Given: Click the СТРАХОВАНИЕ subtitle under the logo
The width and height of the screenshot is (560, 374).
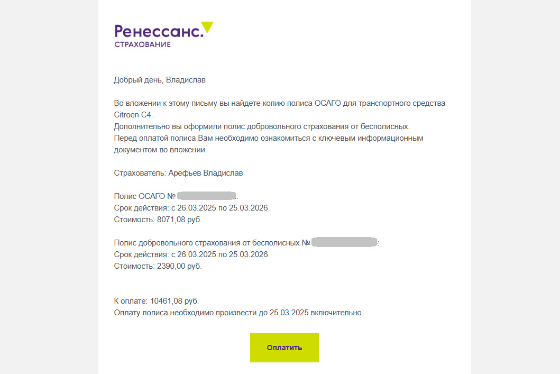Looking at the screenshot, I should click(x=142, y=44).
